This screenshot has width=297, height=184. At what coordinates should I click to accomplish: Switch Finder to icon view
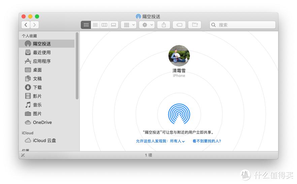pyautogui.click(x=86, y=25)
